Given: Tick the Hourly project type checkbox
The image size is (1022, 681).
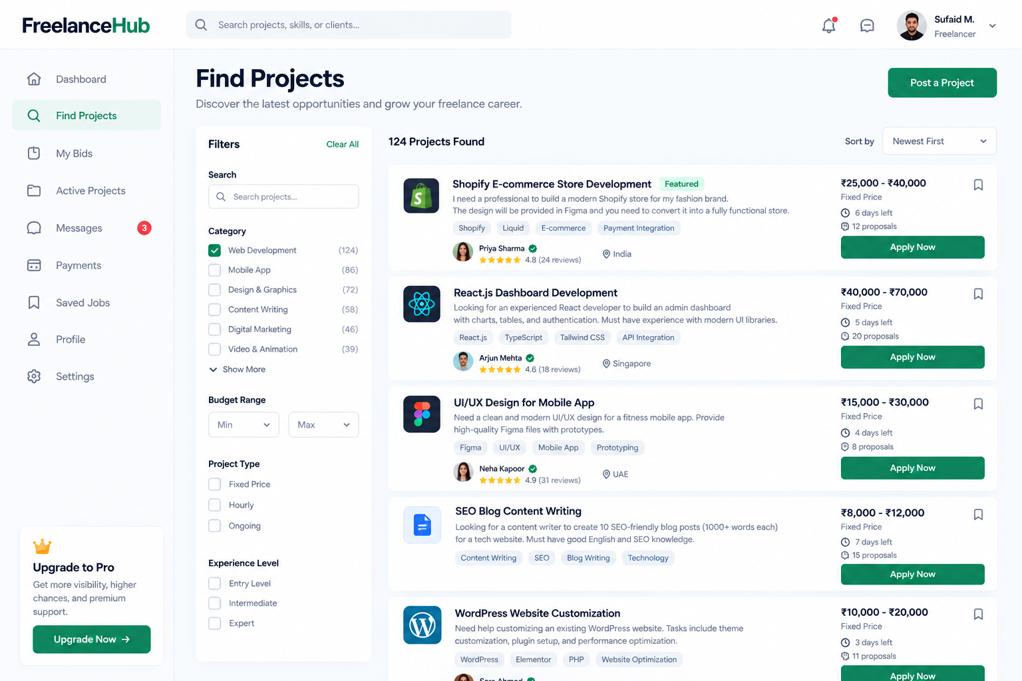Looking at the screenshot, I should [214, 505].
